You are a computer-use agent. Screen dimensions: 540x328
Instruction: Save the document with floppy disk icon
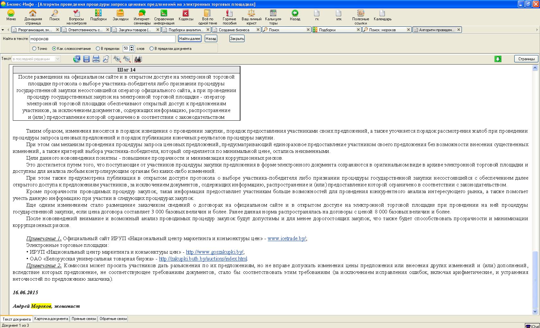tap(86, 59)
